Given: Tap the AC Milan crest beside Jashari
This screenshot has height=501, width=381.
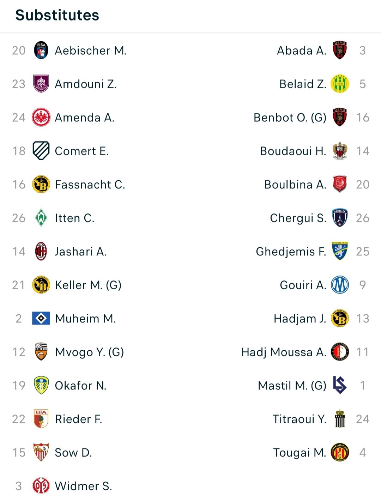Looking at the screenshot, I should pos(41,251).
